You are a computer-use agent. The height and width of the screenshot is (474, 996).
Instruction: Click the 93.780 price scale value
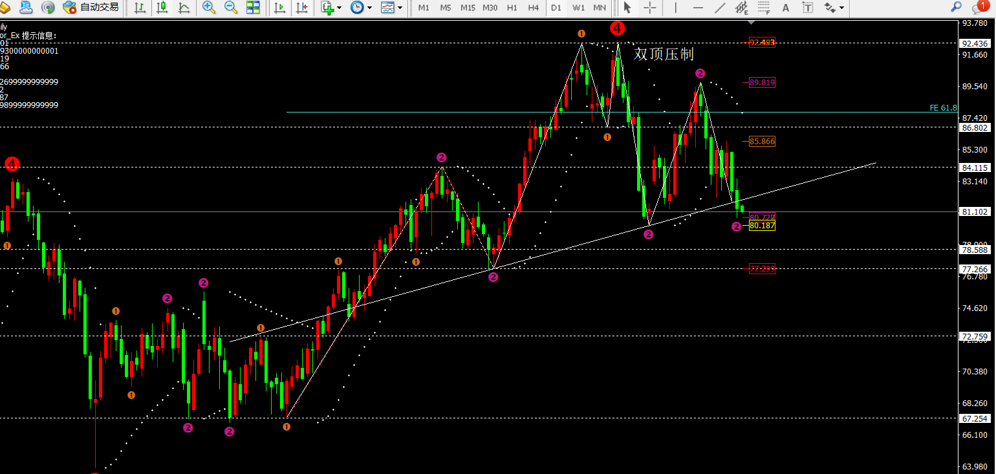pos(975,23)
